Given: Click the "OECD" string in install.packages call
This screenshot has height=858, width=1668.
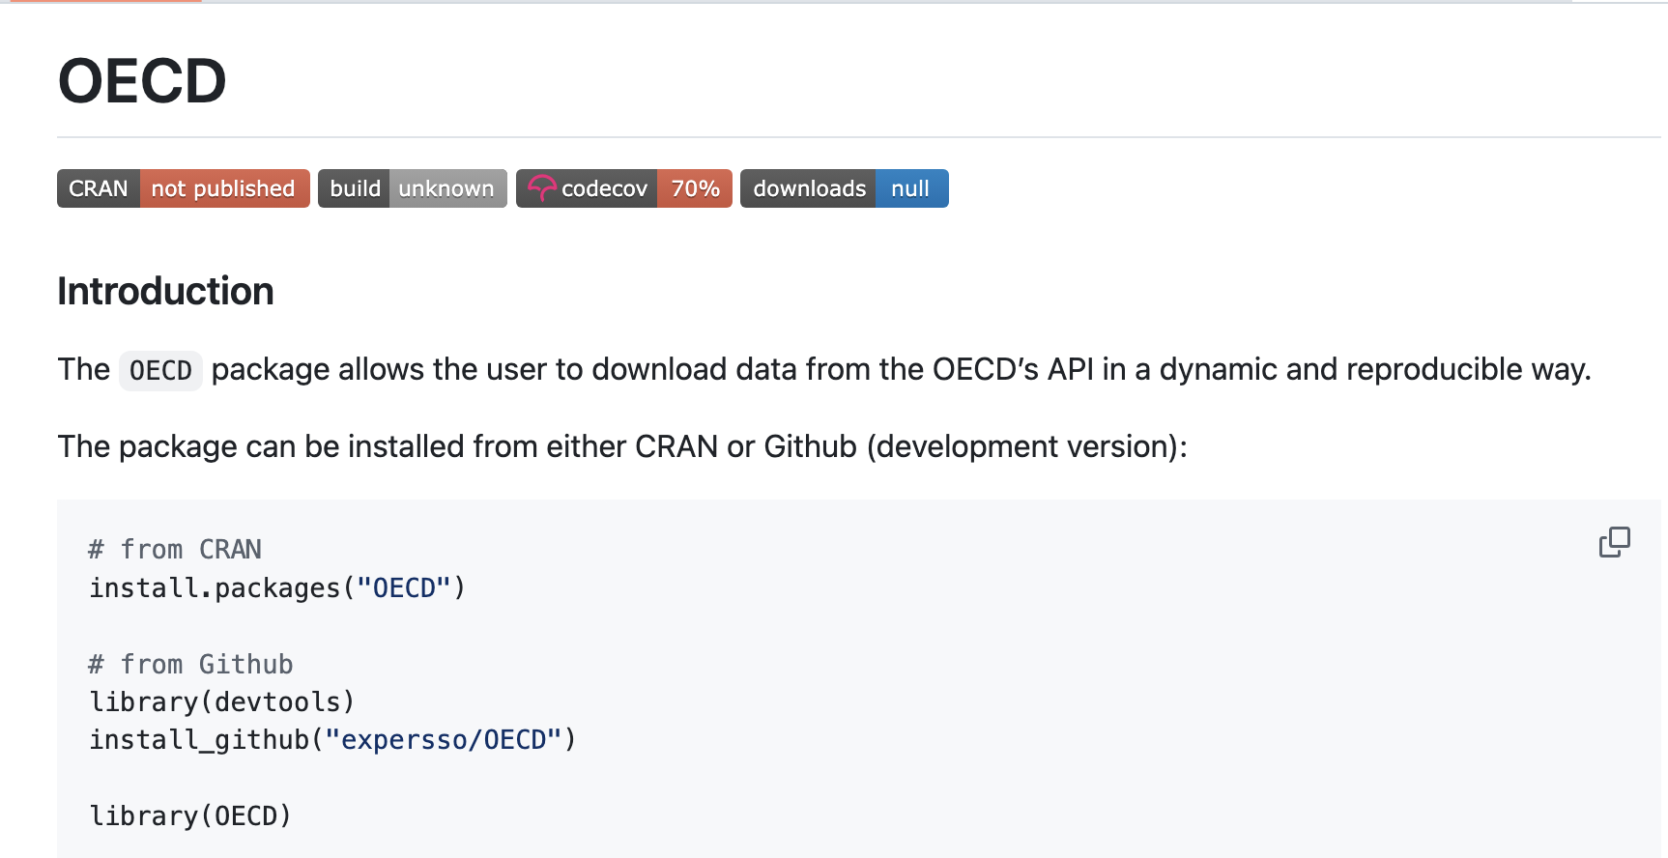Looking at the screenshot, I should (404, 588).
